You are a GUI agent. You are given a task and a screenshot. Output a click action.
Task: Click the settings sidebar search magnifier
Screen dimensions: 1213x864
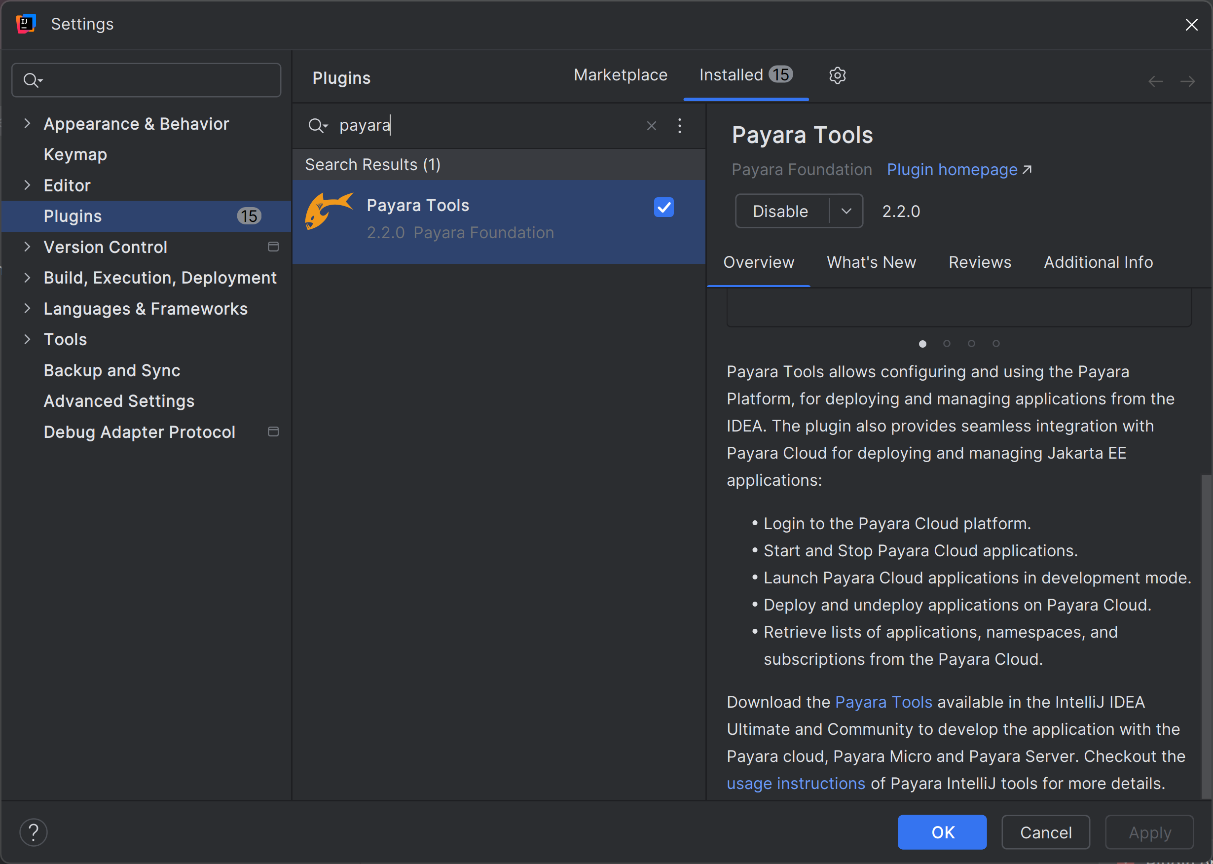point(32,80)
